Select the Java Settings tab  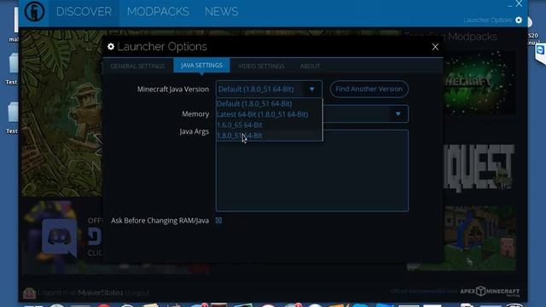201,66
